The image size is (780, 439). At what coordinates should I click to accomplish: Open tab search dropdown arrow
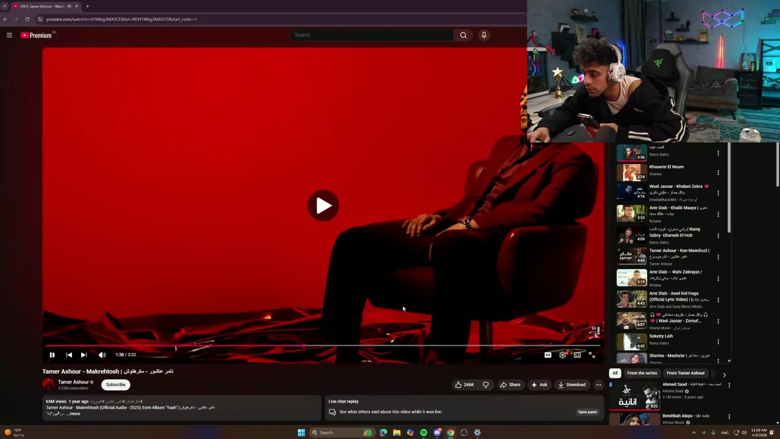5,6
